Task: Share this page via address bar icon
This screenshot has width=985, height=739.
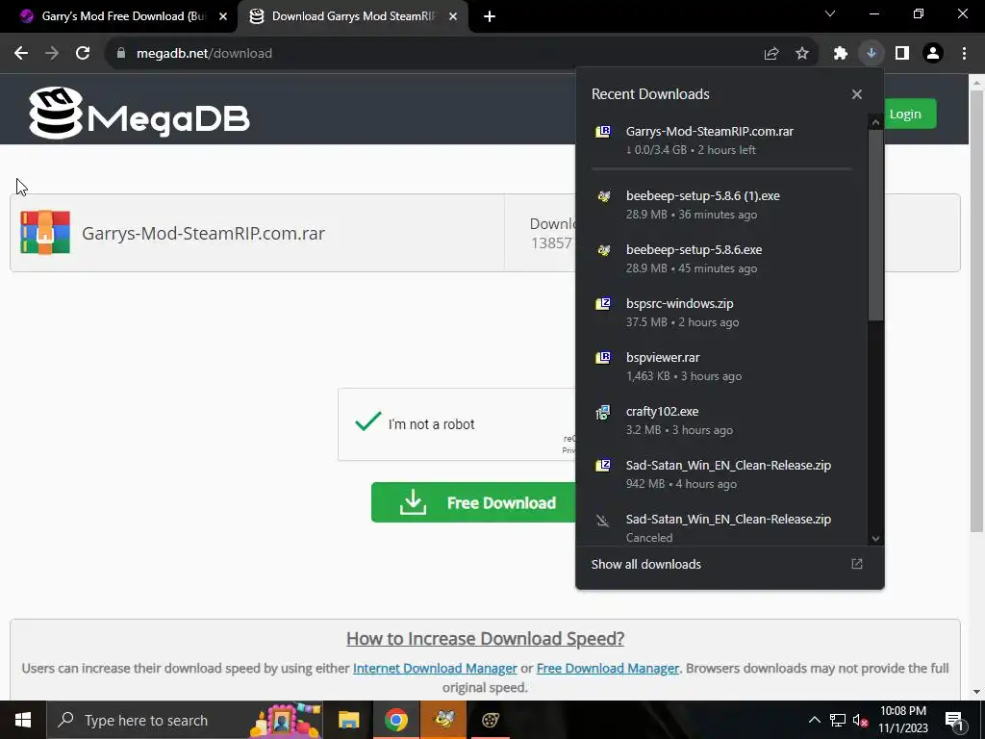Action: click(771, 54)
